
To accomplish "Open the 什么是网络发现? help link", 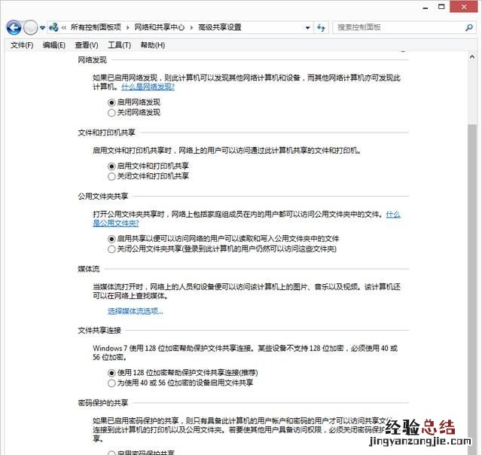I will 148,87.
